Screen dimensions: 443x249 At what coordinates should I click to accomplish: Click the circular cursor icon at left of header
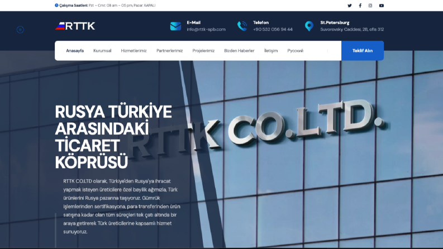tap(20, 30)
